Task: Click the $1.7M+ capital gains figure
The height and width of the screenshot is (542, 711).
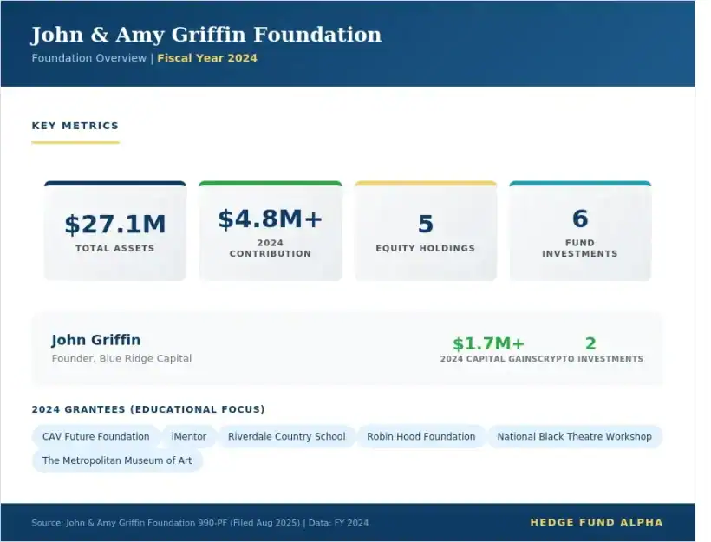Action: 488,344
